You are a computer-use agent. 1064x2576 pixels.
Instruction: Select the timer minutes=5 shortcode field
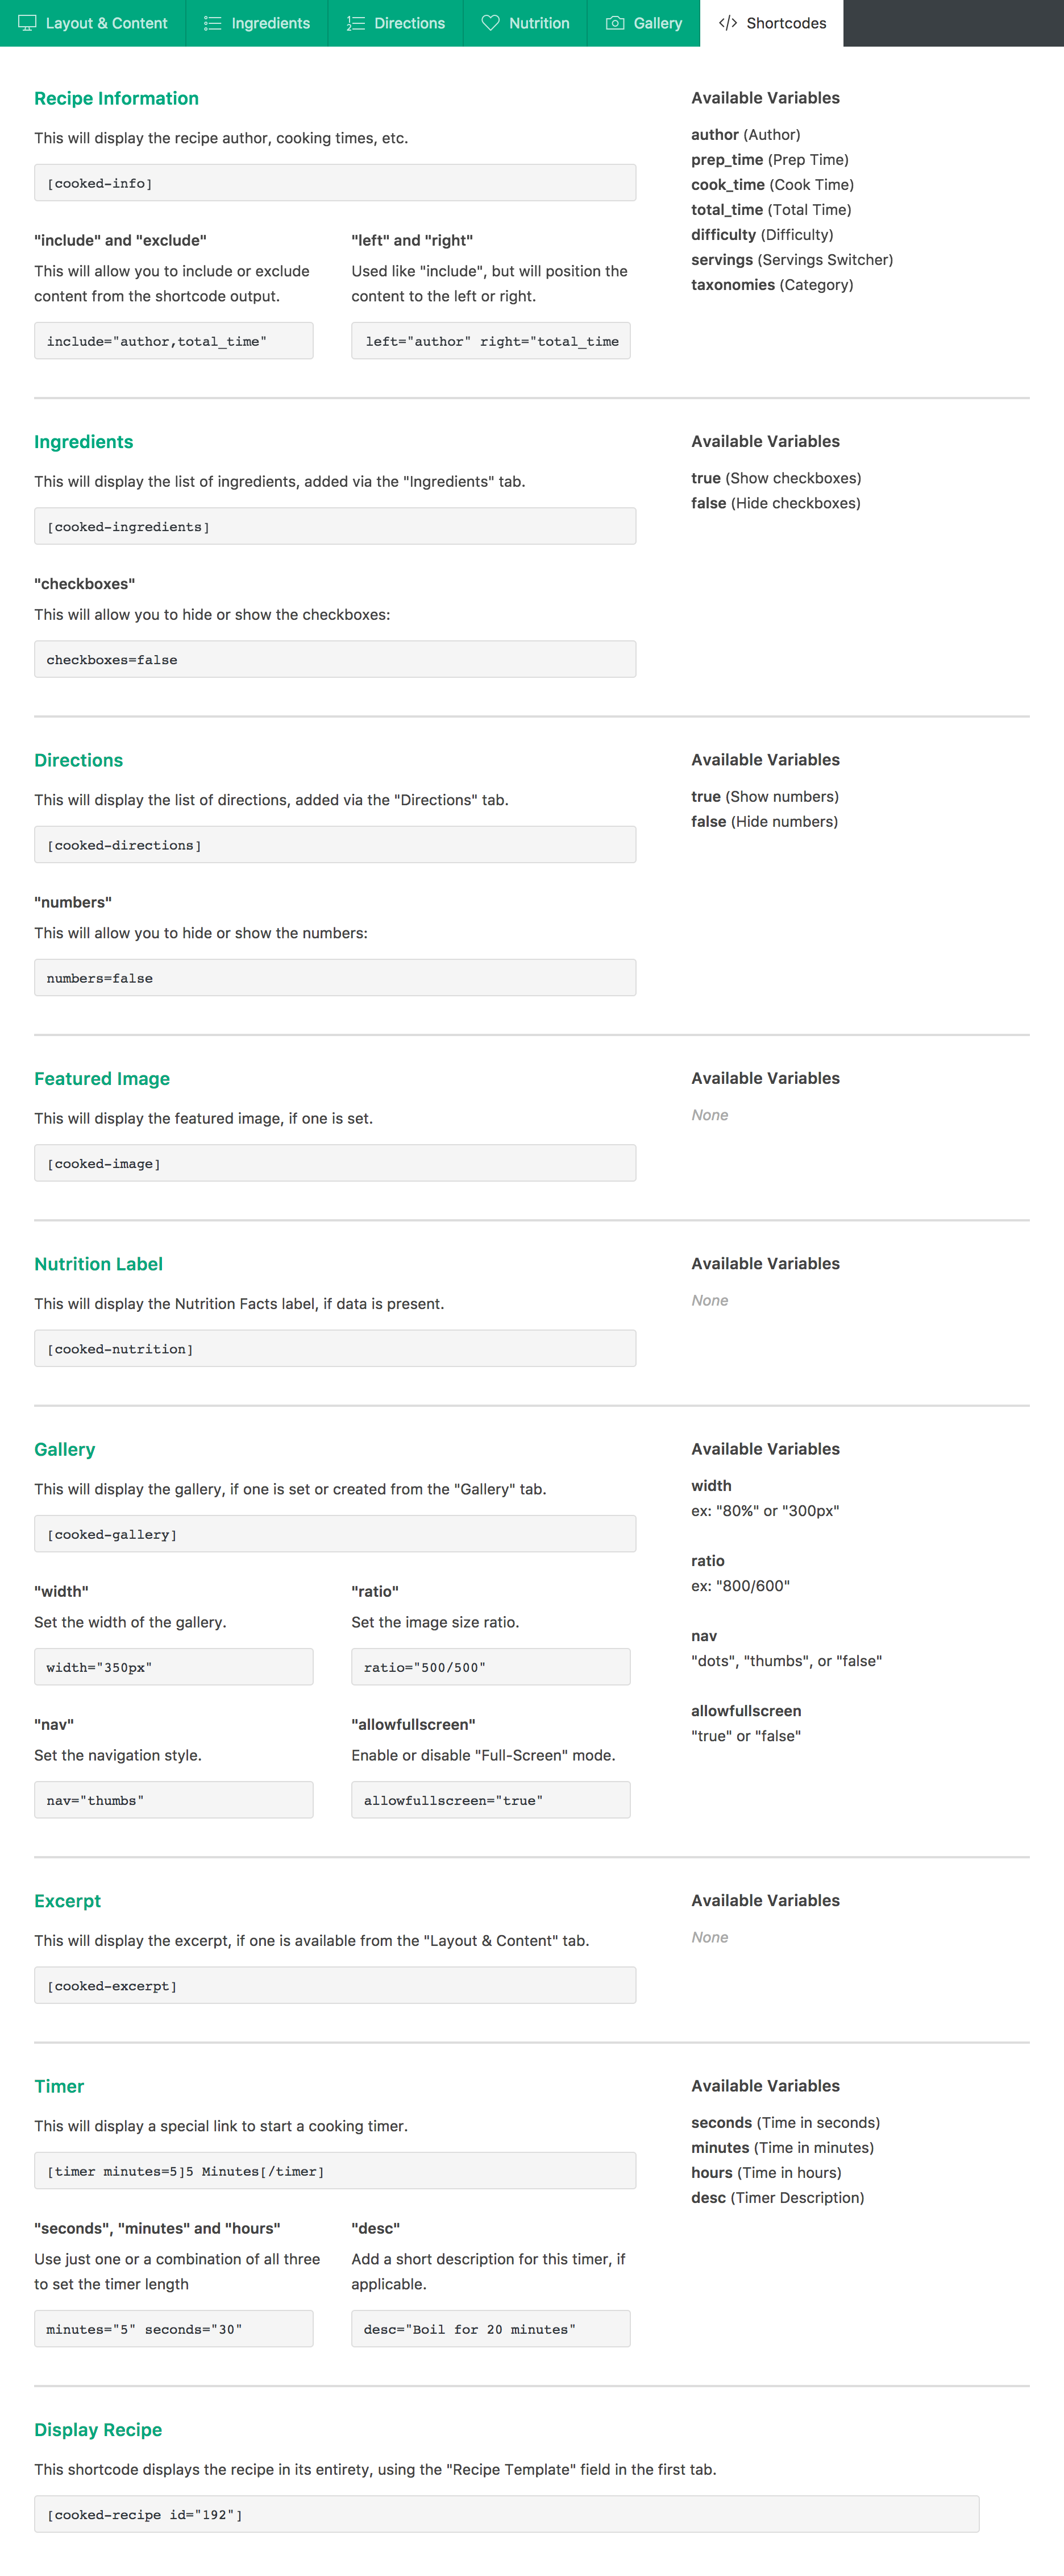point(335,2171)
